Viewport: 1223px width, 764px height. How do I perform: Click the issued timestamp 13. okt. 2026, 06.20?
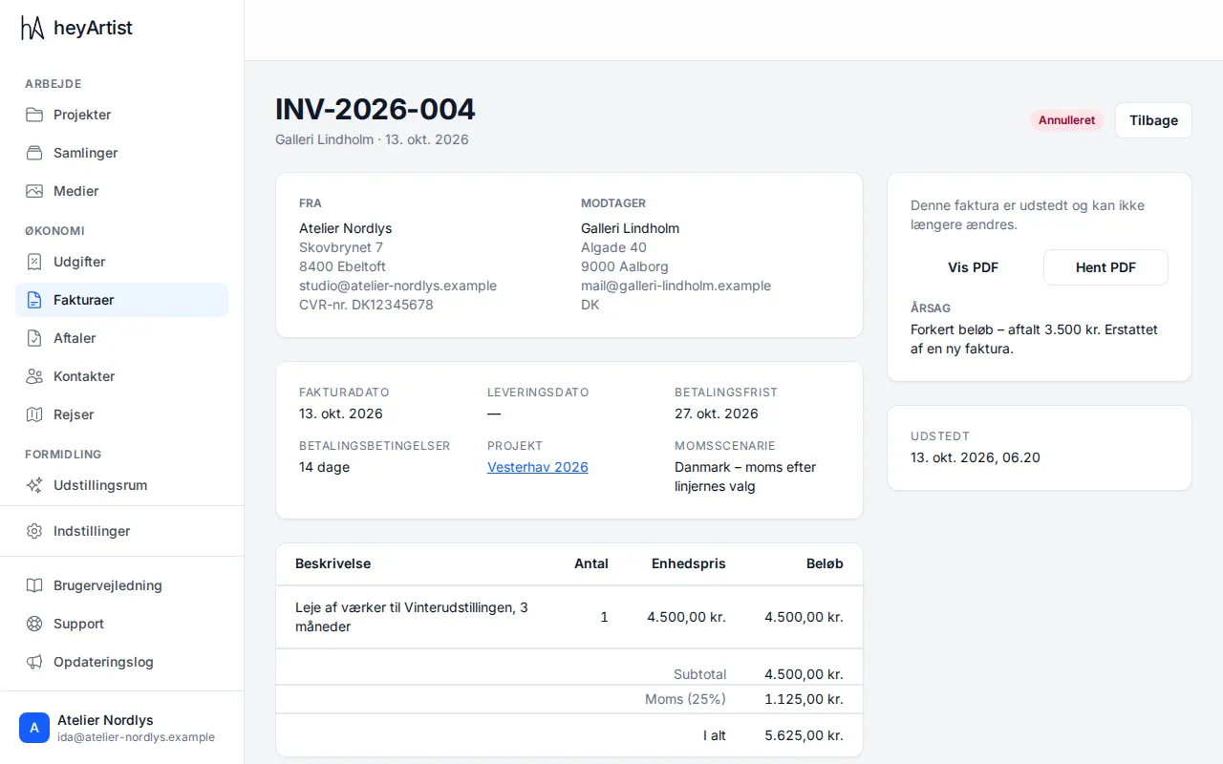coord(976,457)
